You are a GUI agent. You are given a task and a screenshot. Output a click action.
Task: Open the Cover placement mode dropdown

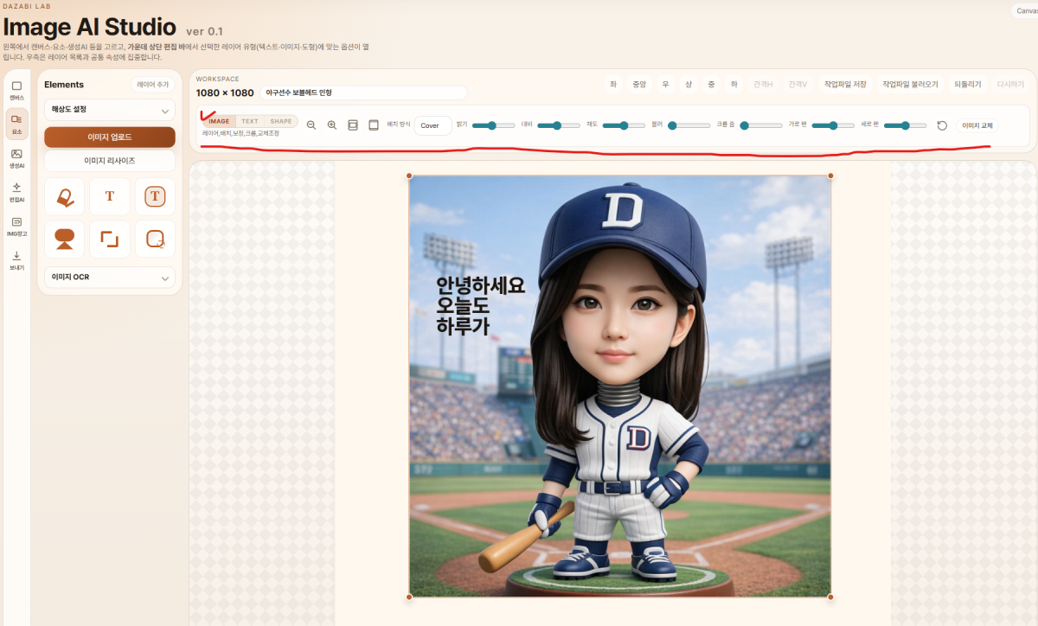[432, 125]
